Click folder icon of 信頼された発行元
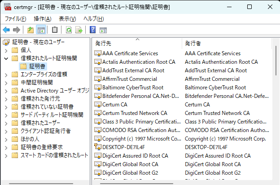 click(15, 99)
